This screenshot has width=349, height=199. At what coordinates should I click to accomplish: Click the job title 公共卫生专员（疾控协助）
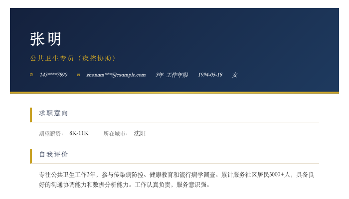(73, 58)
